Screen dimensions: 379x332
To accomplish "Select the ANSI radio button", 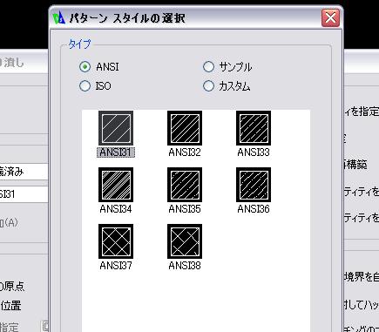I will [x=85, y=67].
